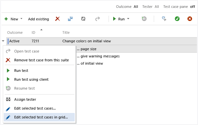Toggle Test case pane off setting
Image resolution: width=198 pixels, height=125 pixels.
click(x=193, y=7)
